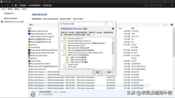
Task: Enable the Internet Information Services checkbox
Action: 65,41
